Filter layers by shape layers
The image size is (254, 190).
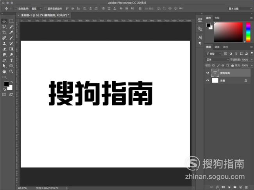tap(241, 54)
